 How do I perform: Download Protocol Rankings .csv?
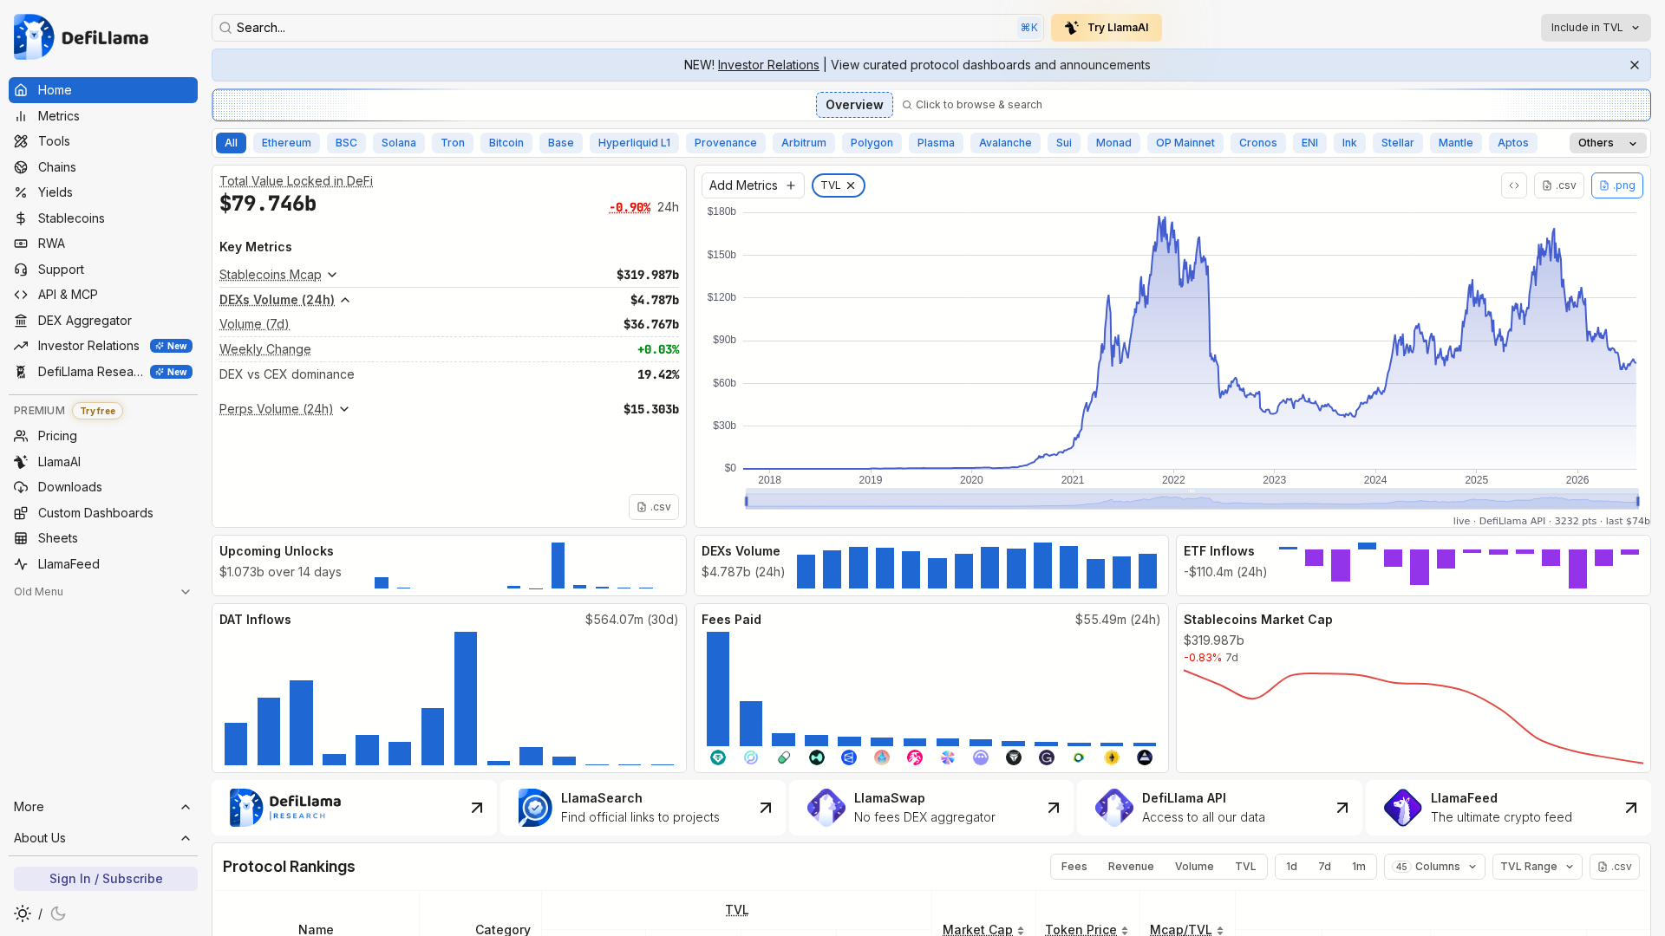click(1615, 867)
